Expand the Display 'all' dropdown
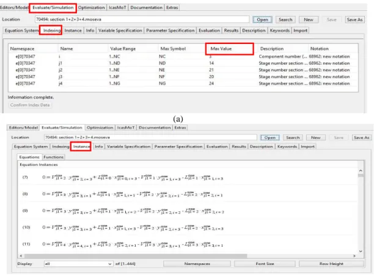 pyautogui.click(x=109, y=264)
